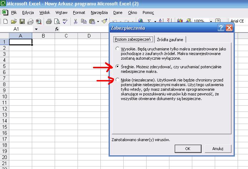Viewport: 248px width, 169px height.
Task: Open the Name Box dropdown arrow
Action: pyautogui.click(x=36, y=29)
